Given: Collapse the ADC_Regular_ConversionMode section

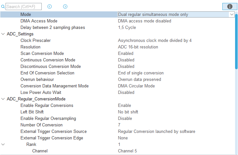Looking at the screenshot, I should click(3, 99).
